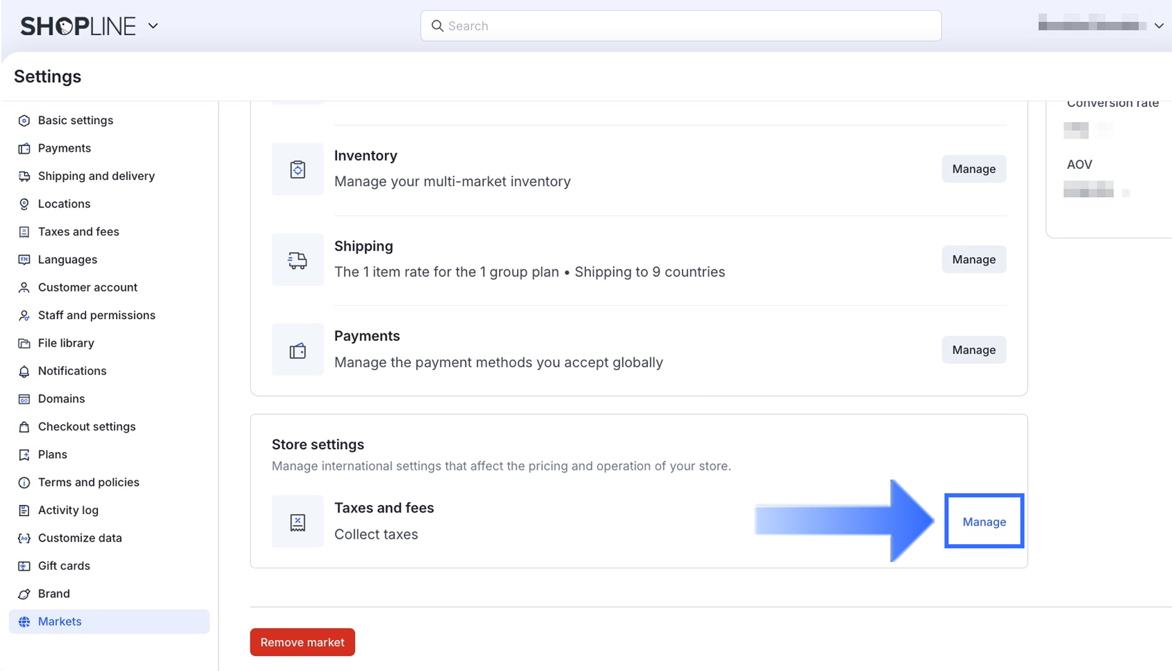Image resolution: width=1172 pixels, height=671 pixels.
Task: Click the Locations pin icon in sidebar
Action: 24,204
